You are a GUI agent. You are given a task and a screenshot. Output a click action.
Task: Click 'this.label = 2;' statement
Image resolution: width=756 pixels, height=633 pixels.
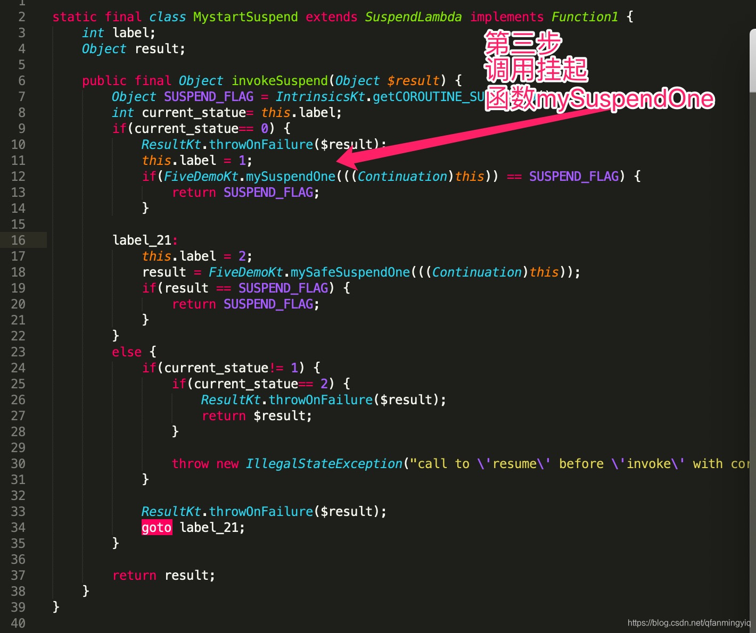(x=197, y=256)
